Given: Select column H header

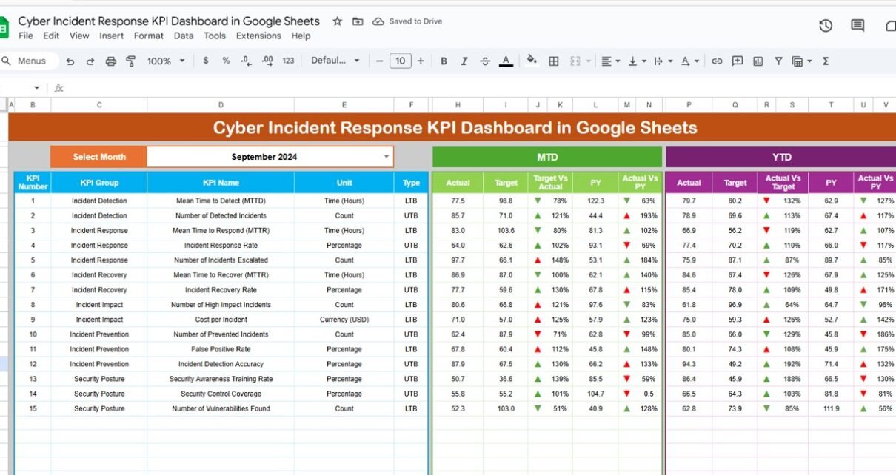Looking at the screenshot, I should (x=458, y=105).
